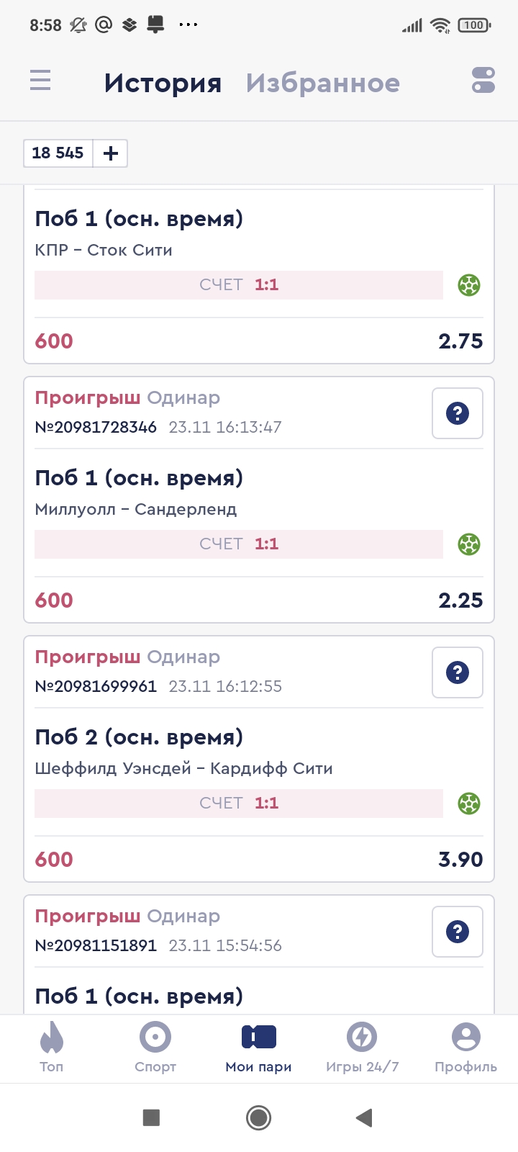Select Мои пари in bottom navigation

coord(259,1046)
